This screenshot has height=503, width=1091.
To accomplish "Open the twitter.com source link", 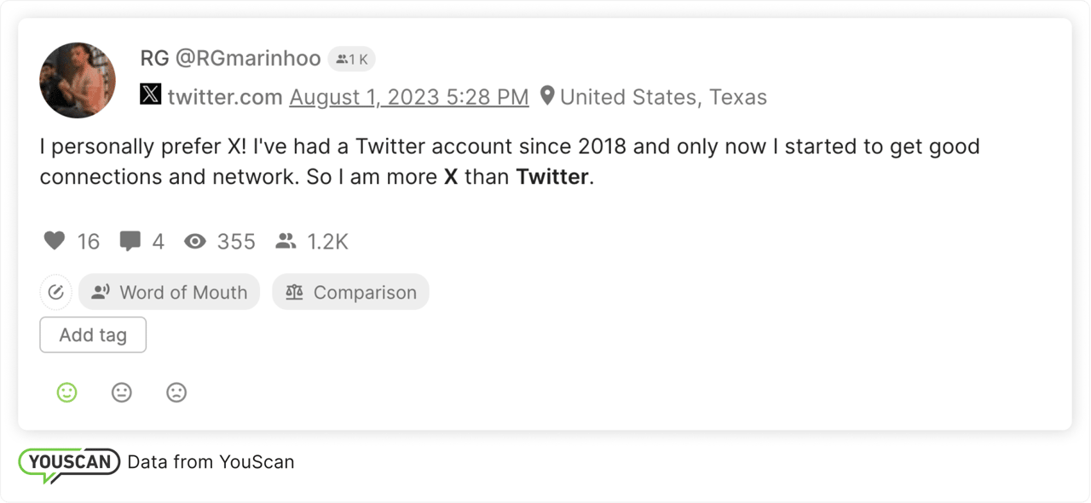I will click(x=224, y=97).
